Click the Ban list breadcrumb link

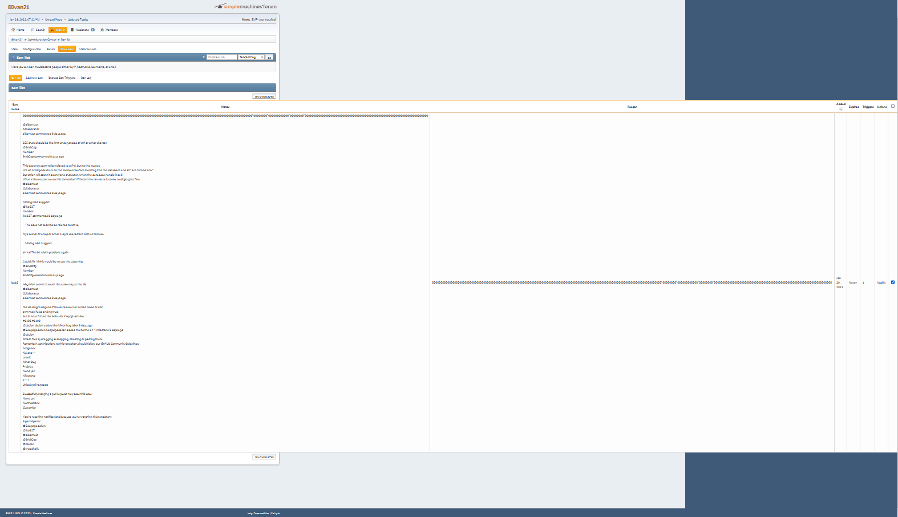click(66, 39)
